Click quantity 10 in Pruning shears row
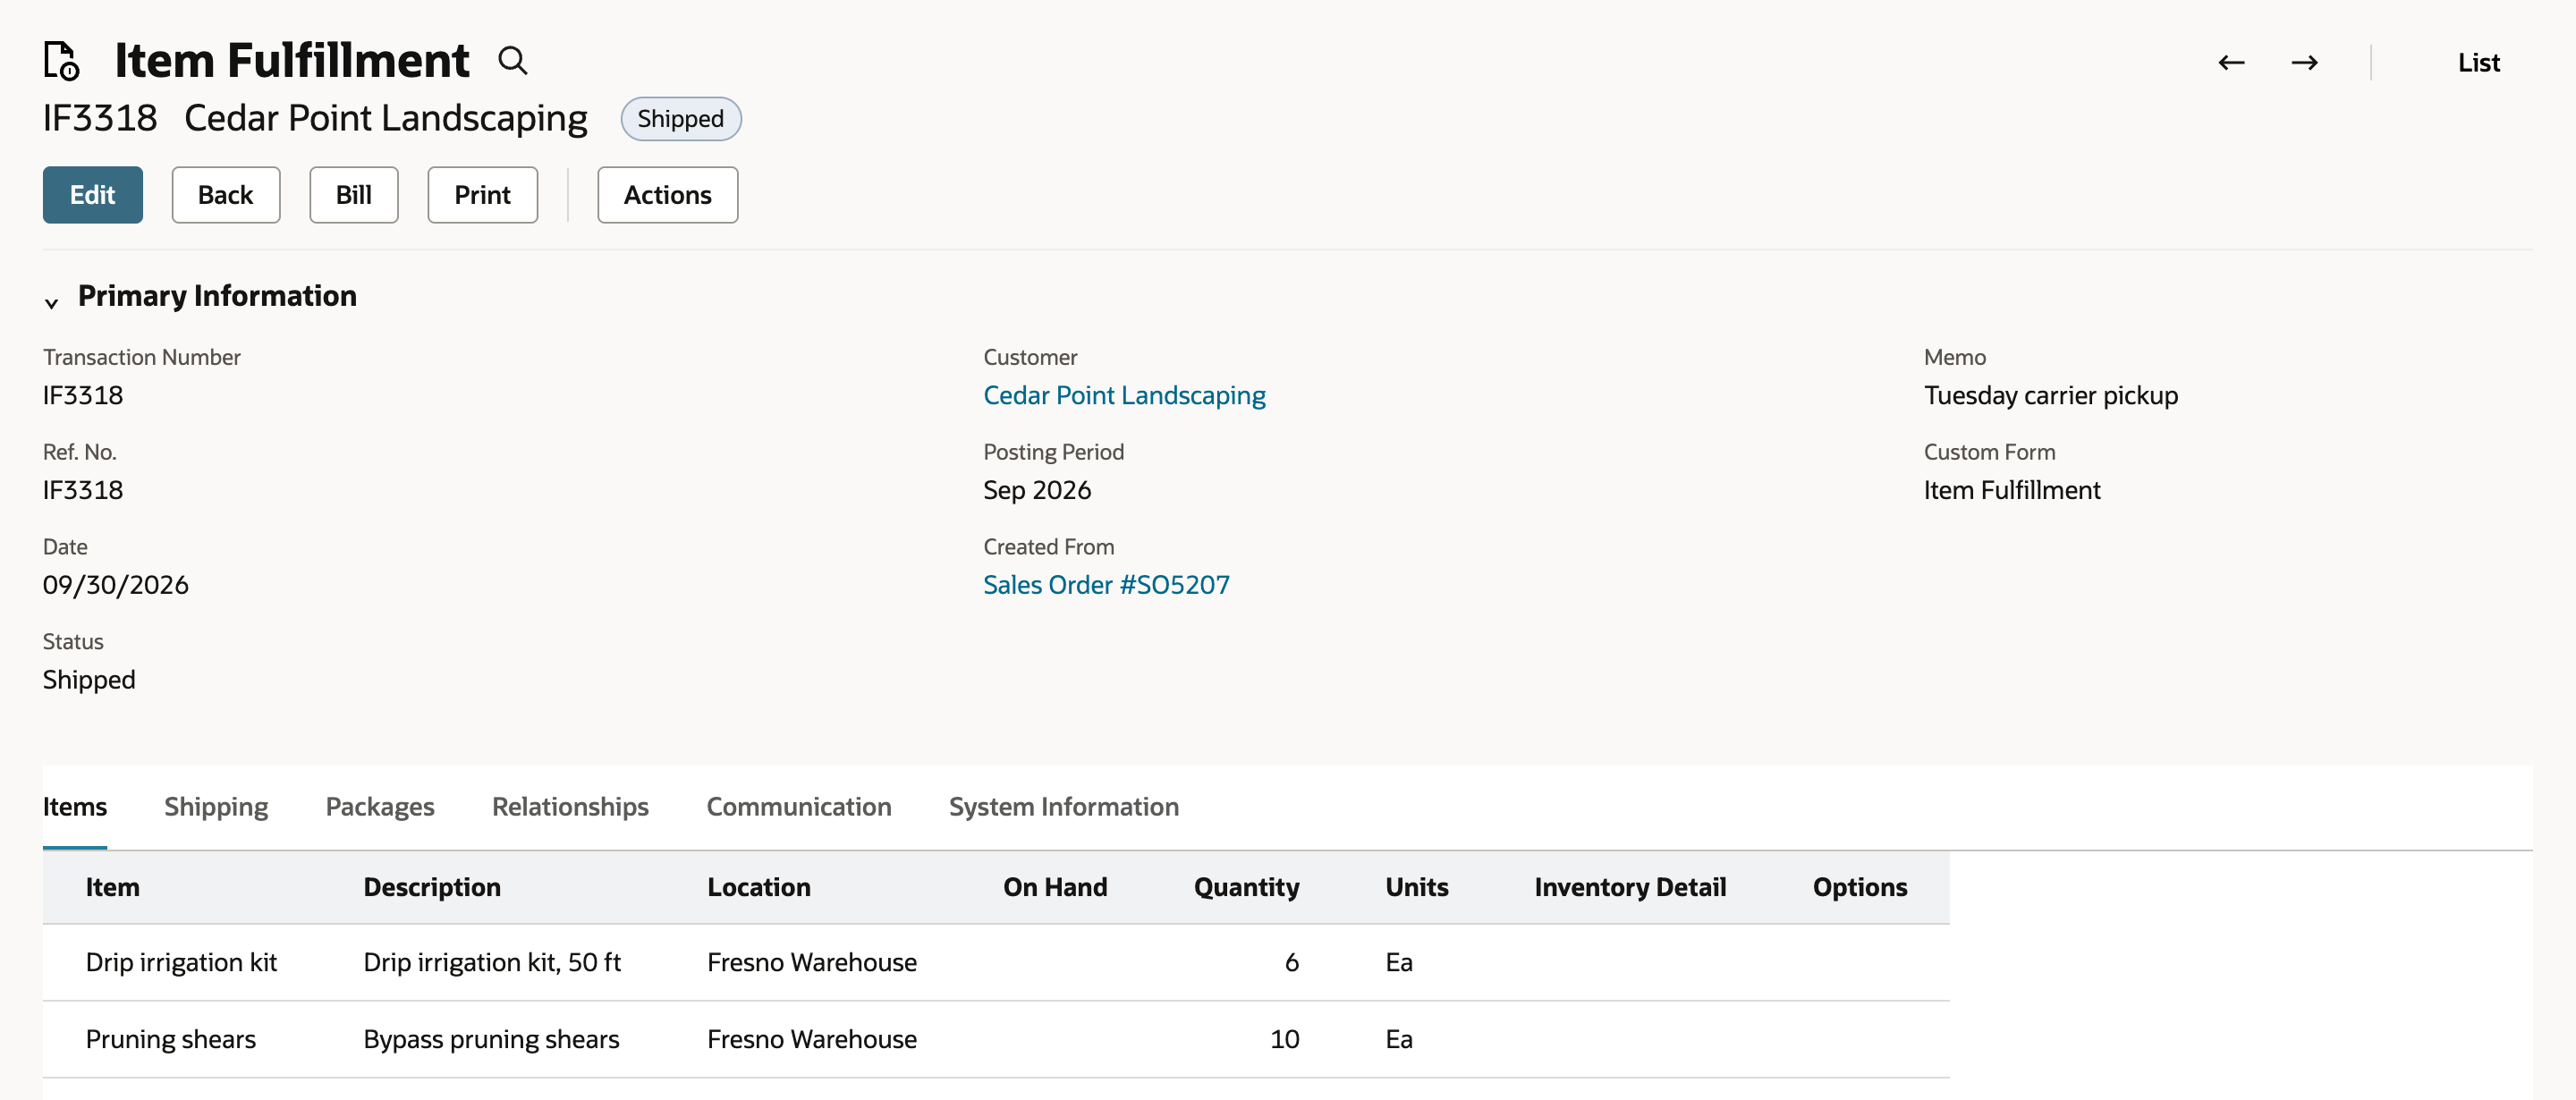Viewport: 2576px width, 1100px height. [1284, 1039]
